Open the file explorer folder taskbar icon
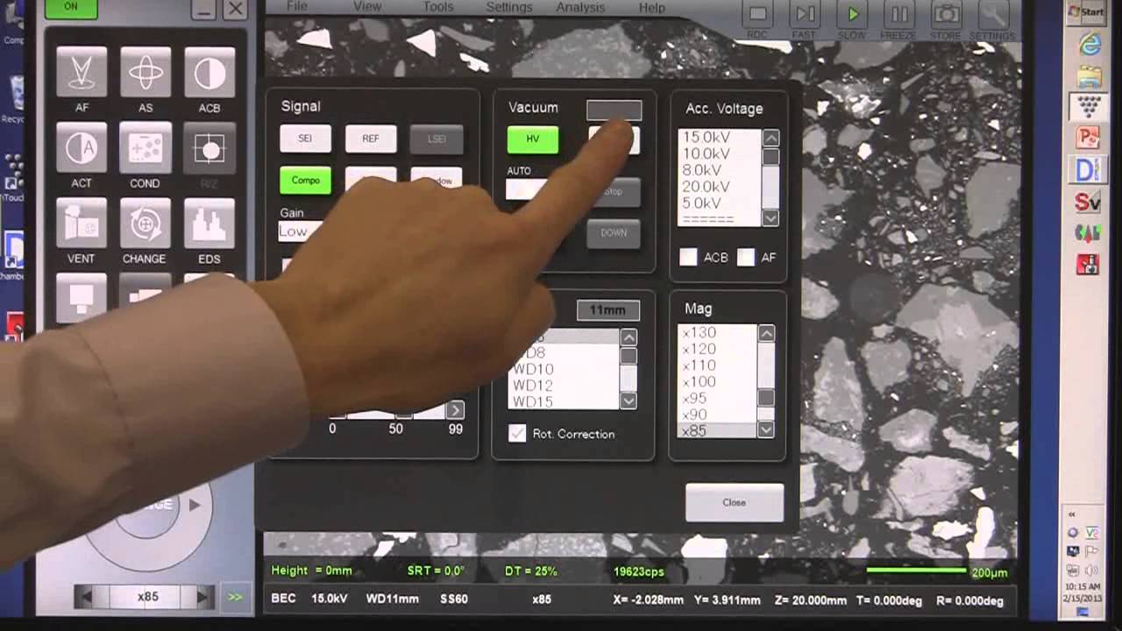Screen dimensions: 1122x631 click(x=1088, y=76)
